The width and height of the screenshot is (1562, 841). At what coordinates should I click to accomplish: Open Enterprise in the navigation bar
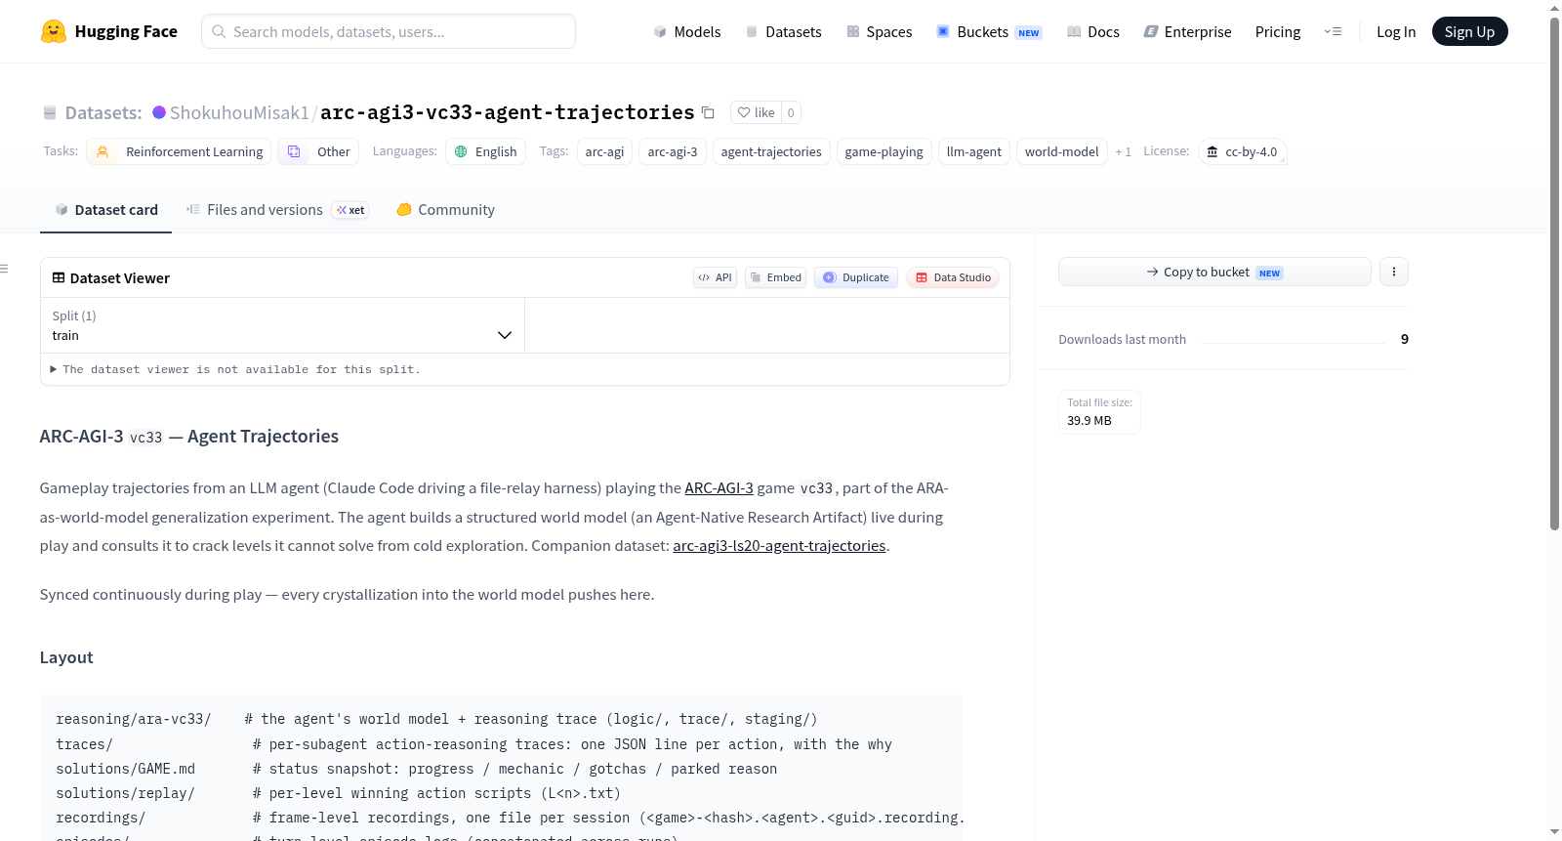coord(1187,32)
